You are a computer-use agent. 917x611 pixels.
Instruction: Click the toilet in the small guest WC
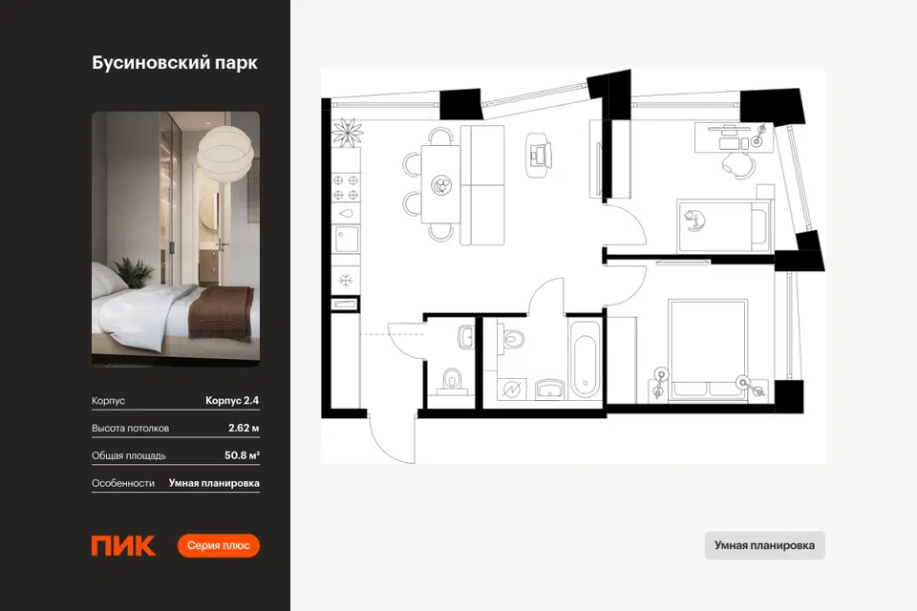point(451,380)
